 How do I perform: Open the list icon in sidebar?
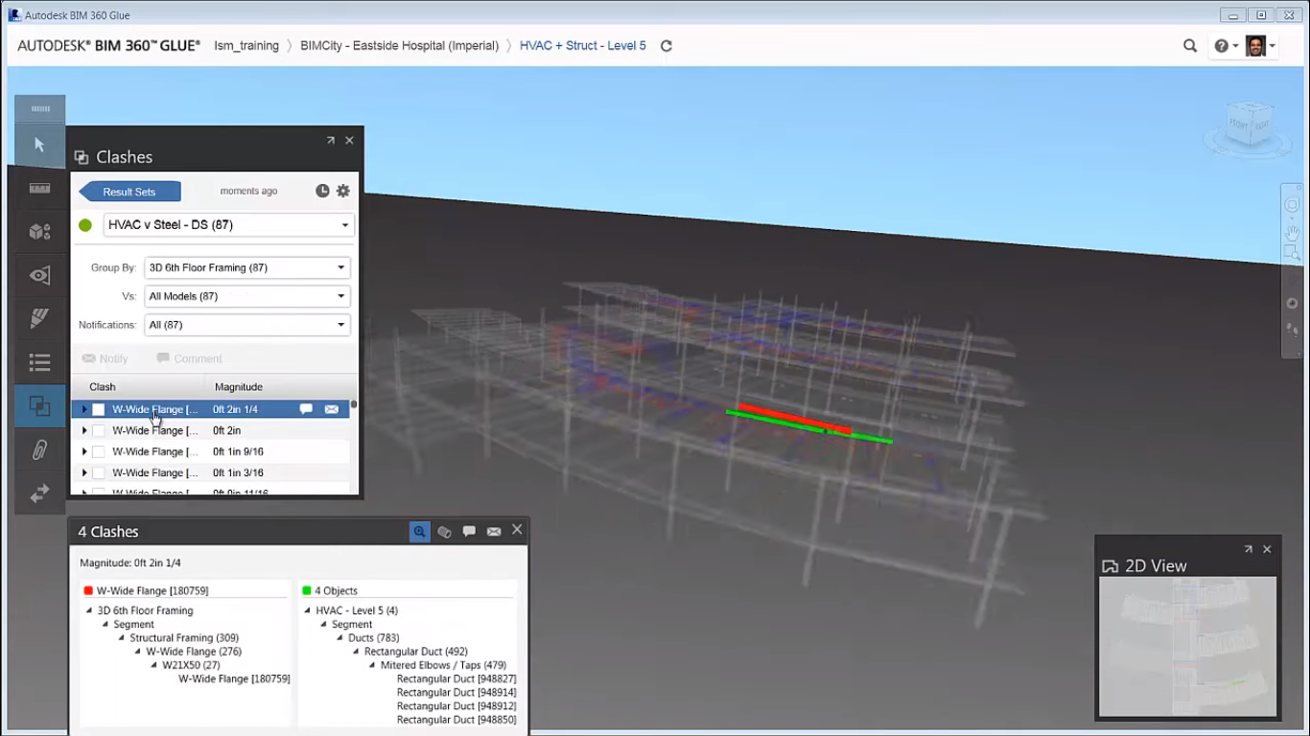39,362
